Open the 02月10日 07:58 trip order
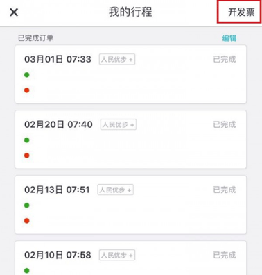This screenshot has width=262, height=275. [x=131, y=258]
